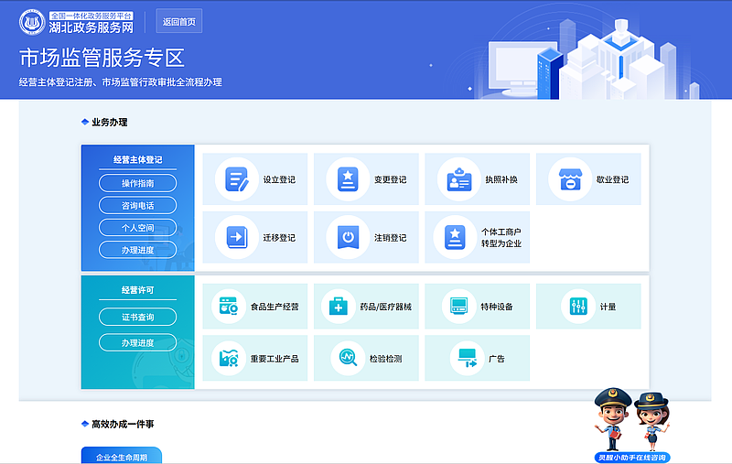Click the 注销登记 power icon
This screenshot has width=732, height=464.
click(348, 238)
